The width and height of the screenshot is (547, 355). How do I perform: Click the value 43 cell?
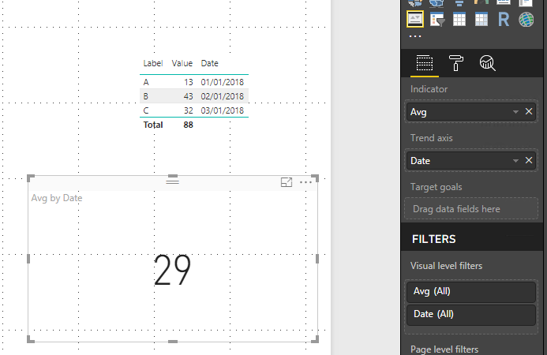(x=189, y=96)
